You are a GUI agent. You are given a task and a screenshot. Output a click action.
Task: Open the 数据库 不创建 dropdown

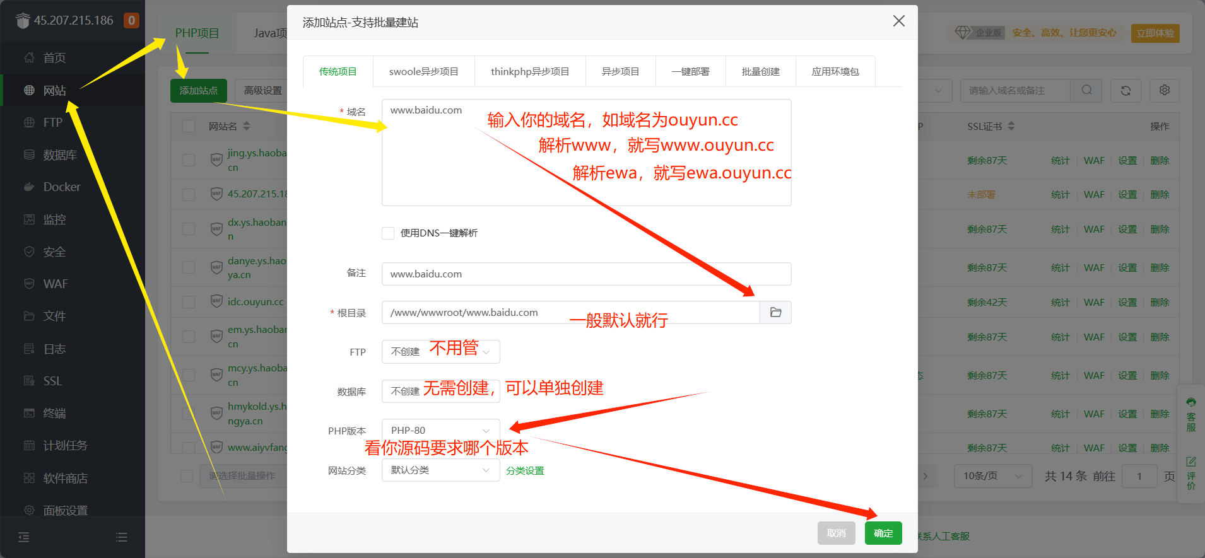pyautogui.click(x=440, y=391)
